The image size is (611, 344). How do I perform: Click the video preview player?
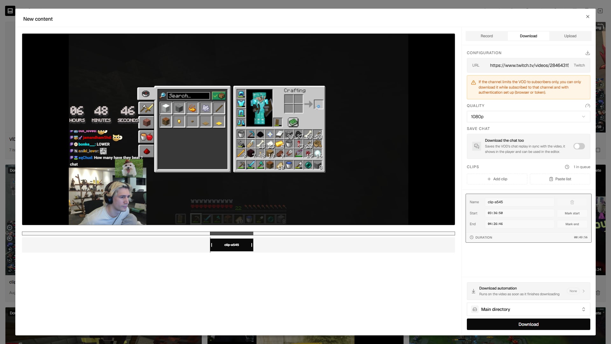pyautogui.click(x=238, y=129)
